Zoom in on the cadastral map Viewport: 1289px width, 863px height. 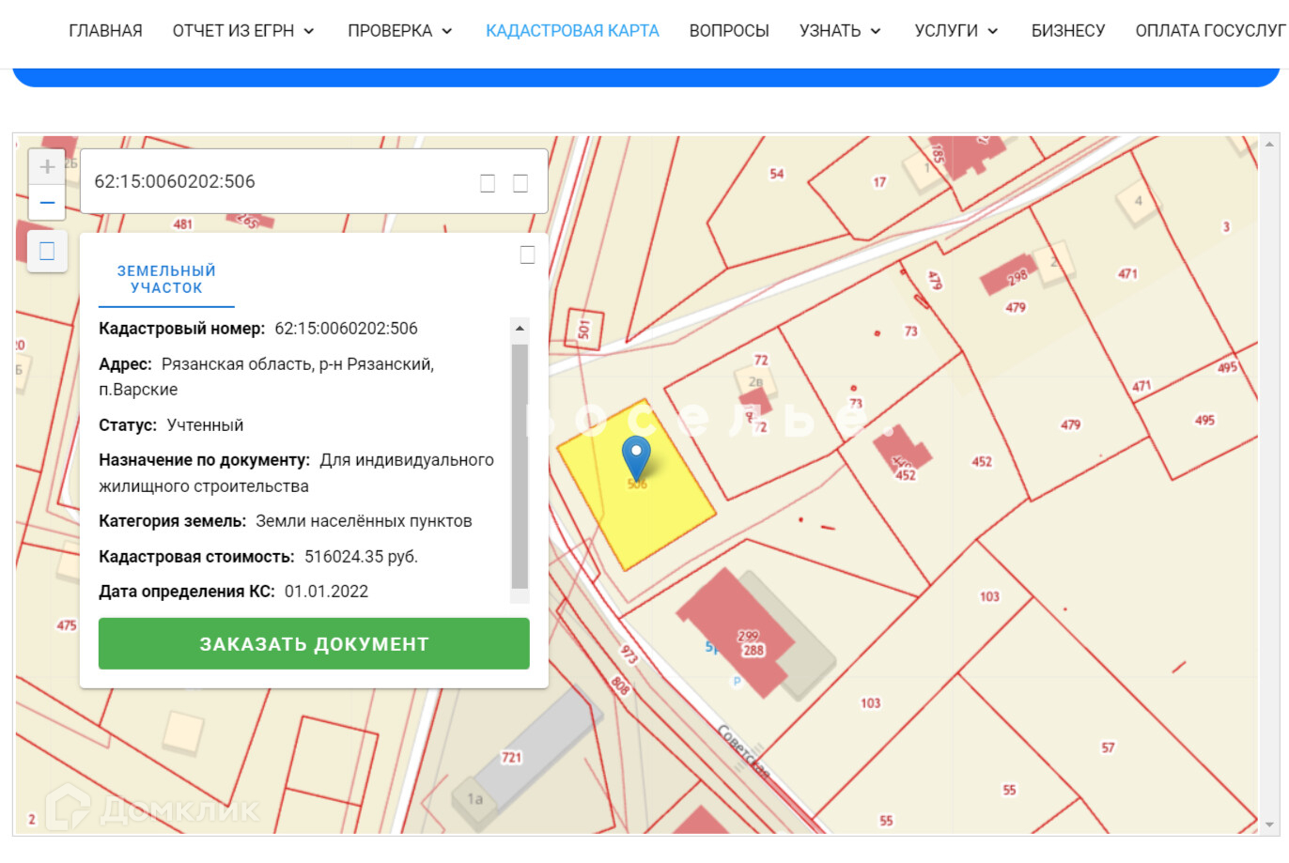coord(47,167)
